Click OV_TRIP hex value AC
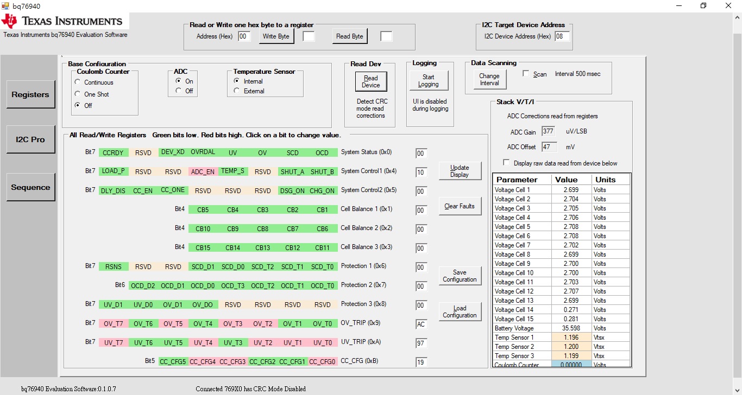The width and height of the screenshot is (742, 395). point(421,324)
